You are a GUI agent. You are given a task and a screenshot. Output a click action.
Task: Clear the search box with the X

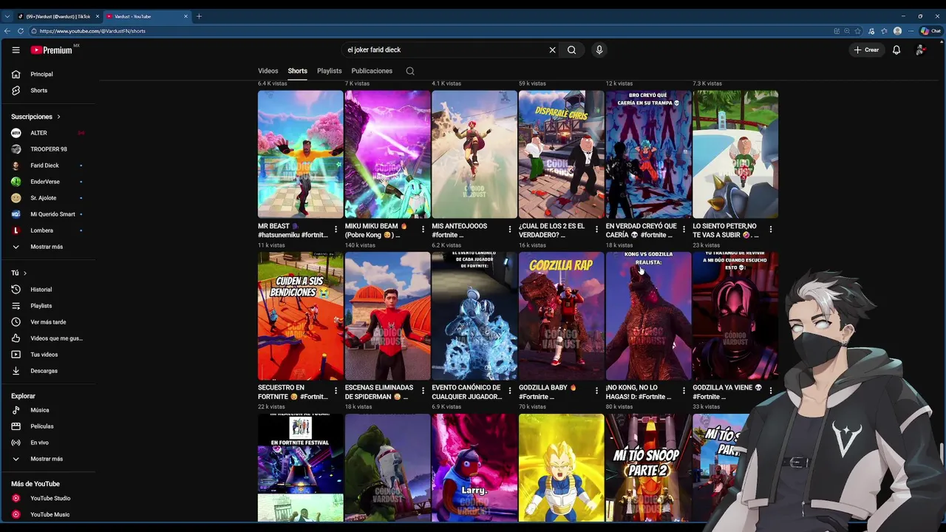point(552,50)
